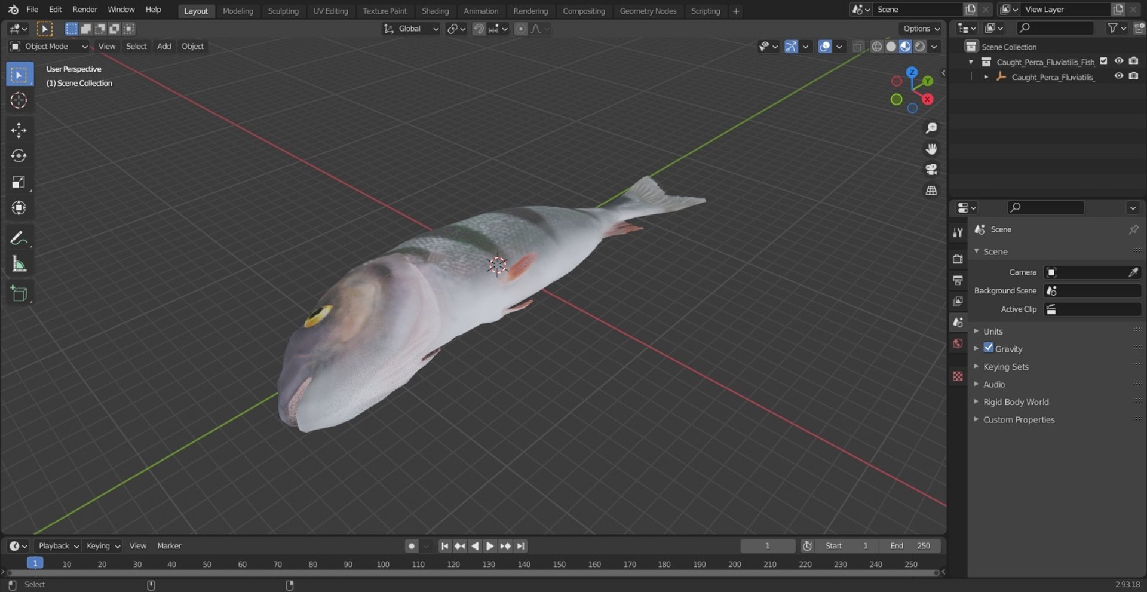Toggle viewport overlays button
This screenshot has width=1147, height=592.
[825, 47]
